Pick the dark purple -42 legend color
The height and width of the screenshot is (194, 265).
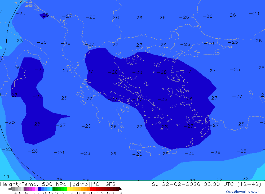point(25,189)
